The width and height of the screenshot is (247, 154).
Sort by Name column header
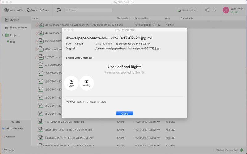click(35, 18)
